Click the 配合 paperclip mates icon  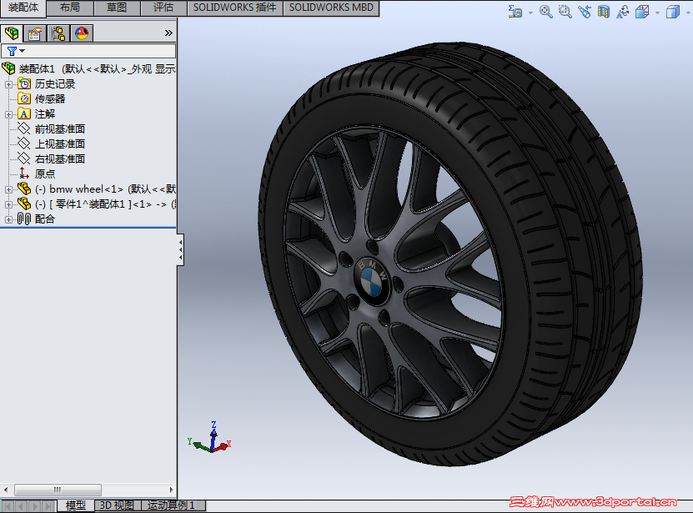[x=24, y=219]
